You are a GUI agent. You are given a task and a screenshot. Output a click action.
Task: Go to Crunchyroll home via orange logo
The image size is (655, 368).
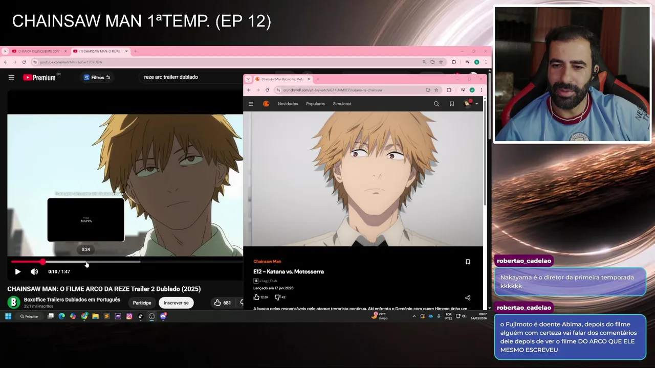266,104
